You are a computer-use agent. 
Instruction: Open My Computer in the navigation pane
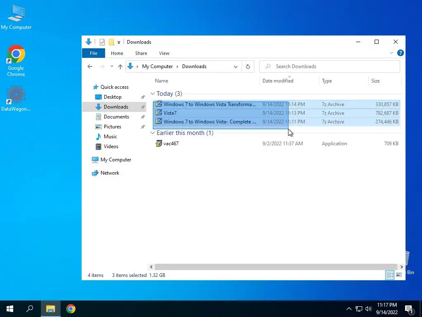[x=116, y=160]
